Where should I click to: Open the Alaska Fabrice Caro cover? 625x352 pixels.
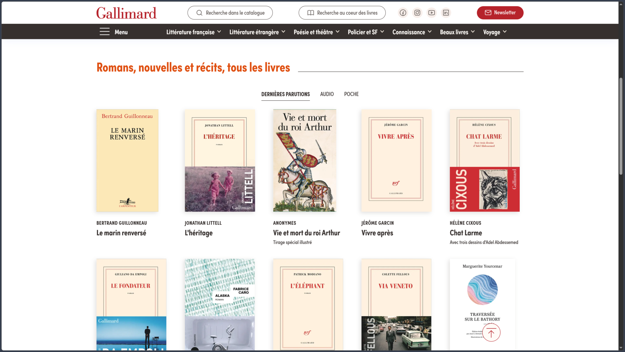220,305
